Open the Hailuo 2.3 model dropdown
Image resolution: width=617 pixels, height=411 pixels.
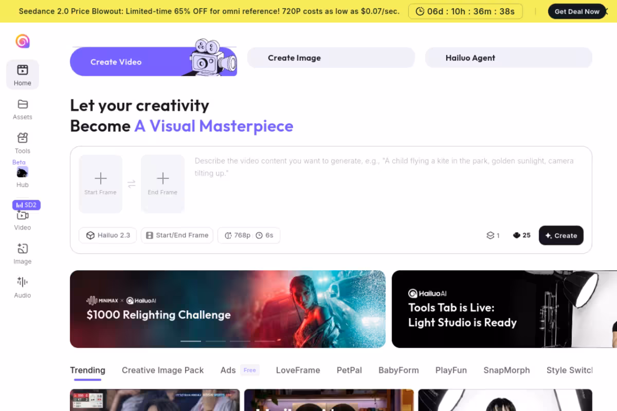pyautogui.click(x=107, y=235)
